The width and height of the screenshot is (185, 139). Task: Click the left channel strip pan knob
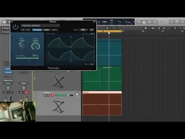(8, 88)
